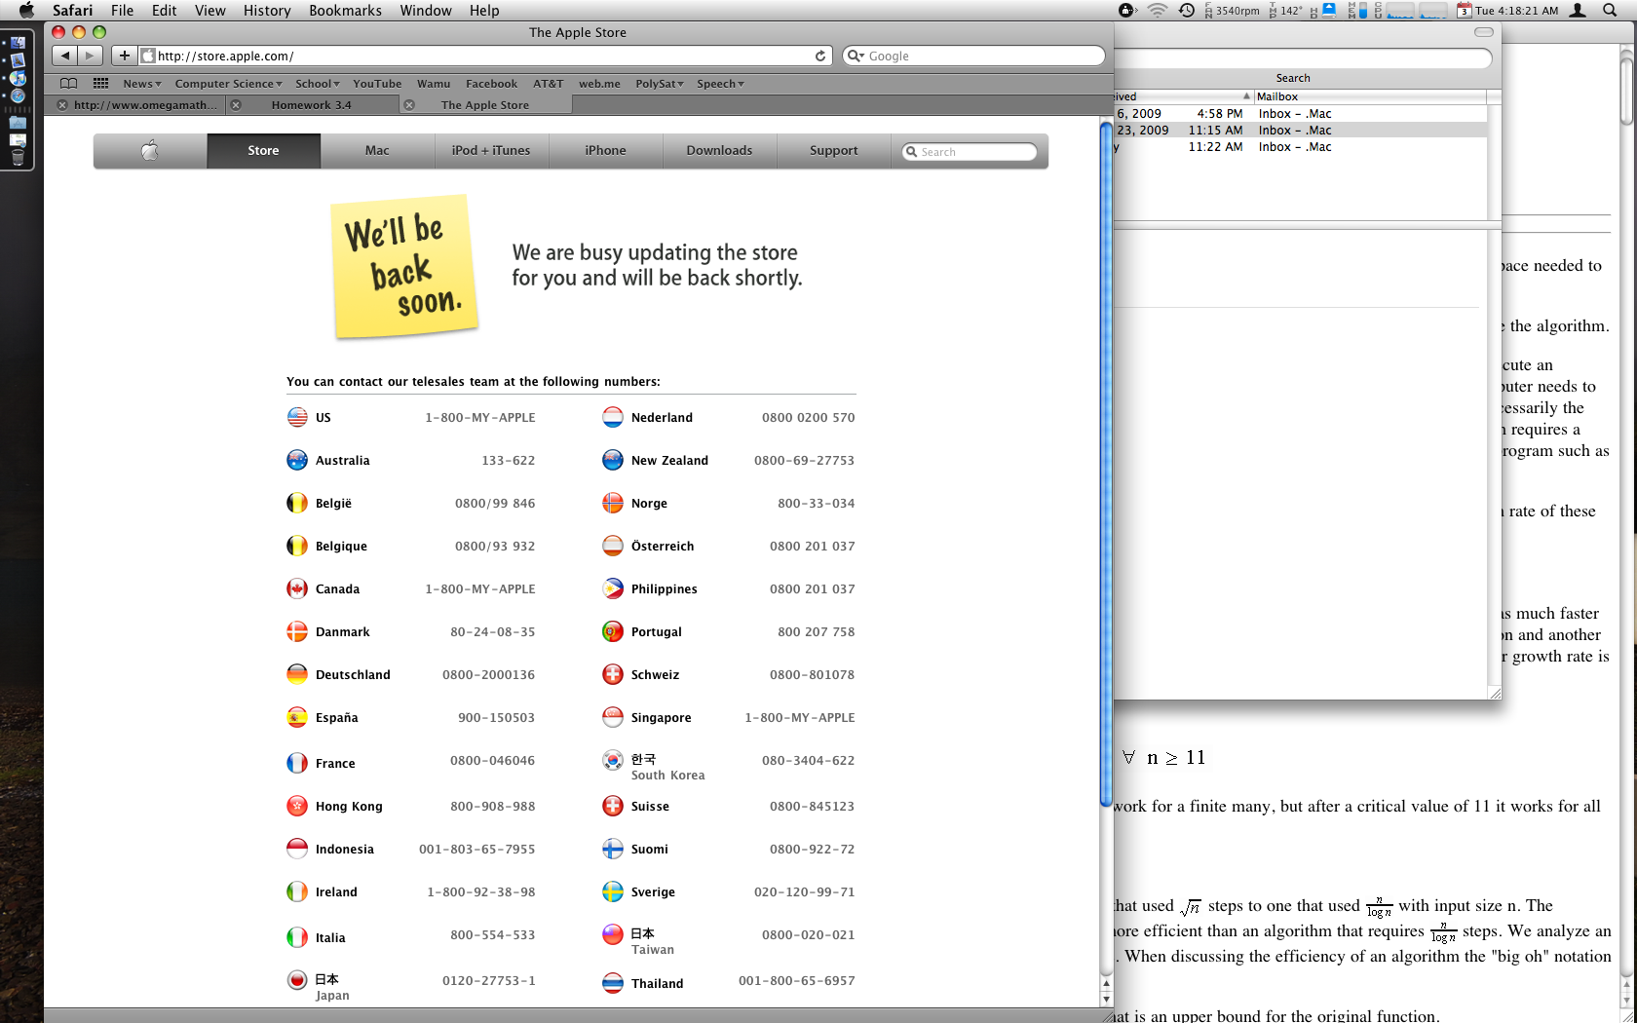Open the Facebook bookmark
Viewport: 1637px width, 1023px height.
(491, 84)
